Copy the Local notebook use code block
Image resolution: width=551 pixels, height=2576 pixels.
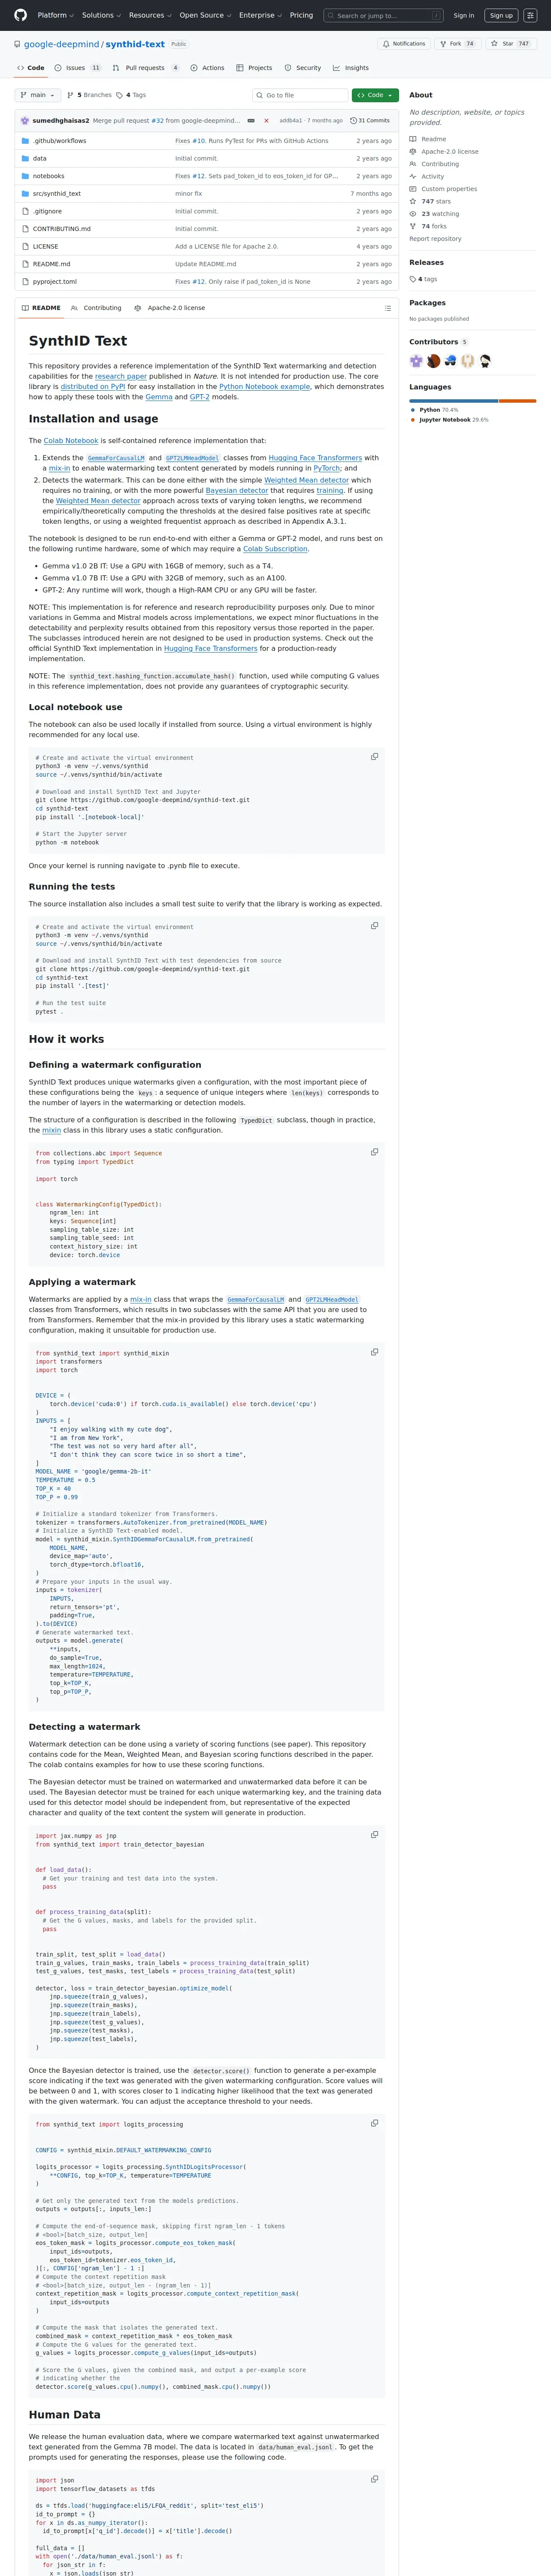(375, 757)
